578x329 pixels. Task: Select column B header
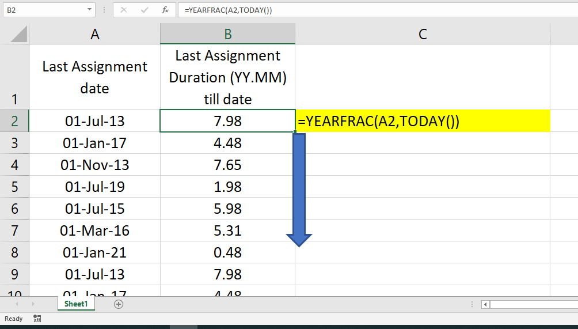click(228, 34)
